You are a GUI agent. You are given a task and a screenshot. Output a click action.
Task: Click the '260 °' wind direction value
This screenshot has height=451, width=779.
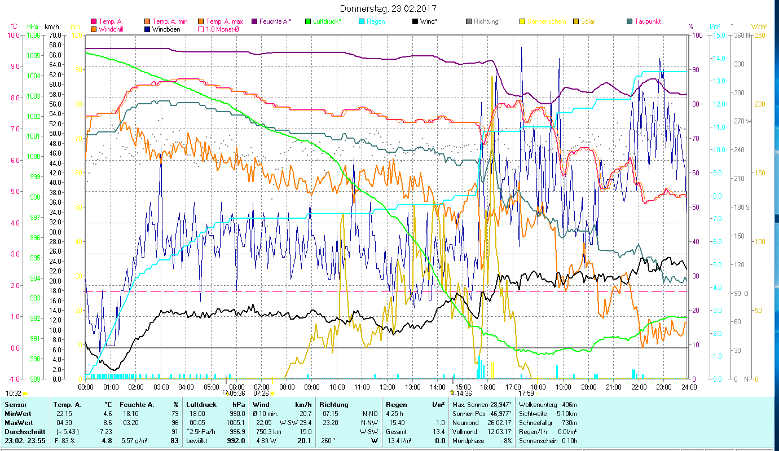tap(329, 441)
